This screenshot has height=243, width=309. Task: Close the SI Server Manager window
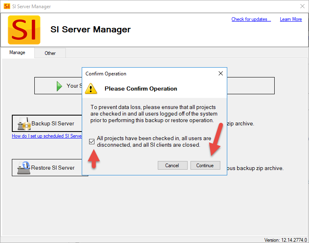tap(302, 6)
